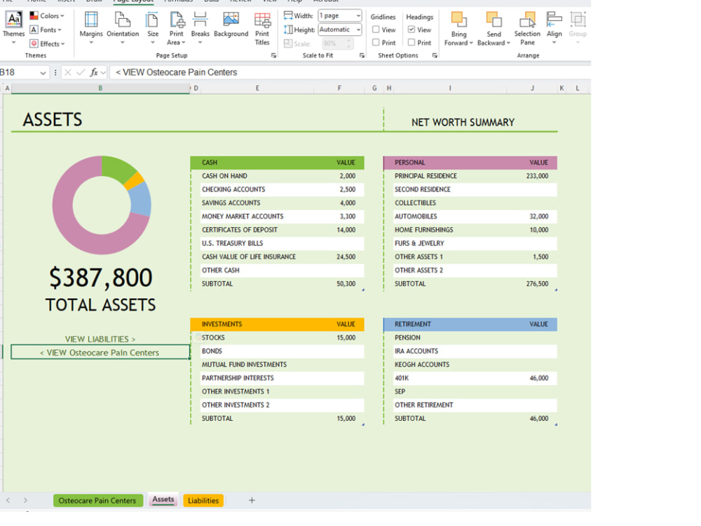The image size is (701, 526).
Task: Open the formula bar options handle
Action: (55, 72)
